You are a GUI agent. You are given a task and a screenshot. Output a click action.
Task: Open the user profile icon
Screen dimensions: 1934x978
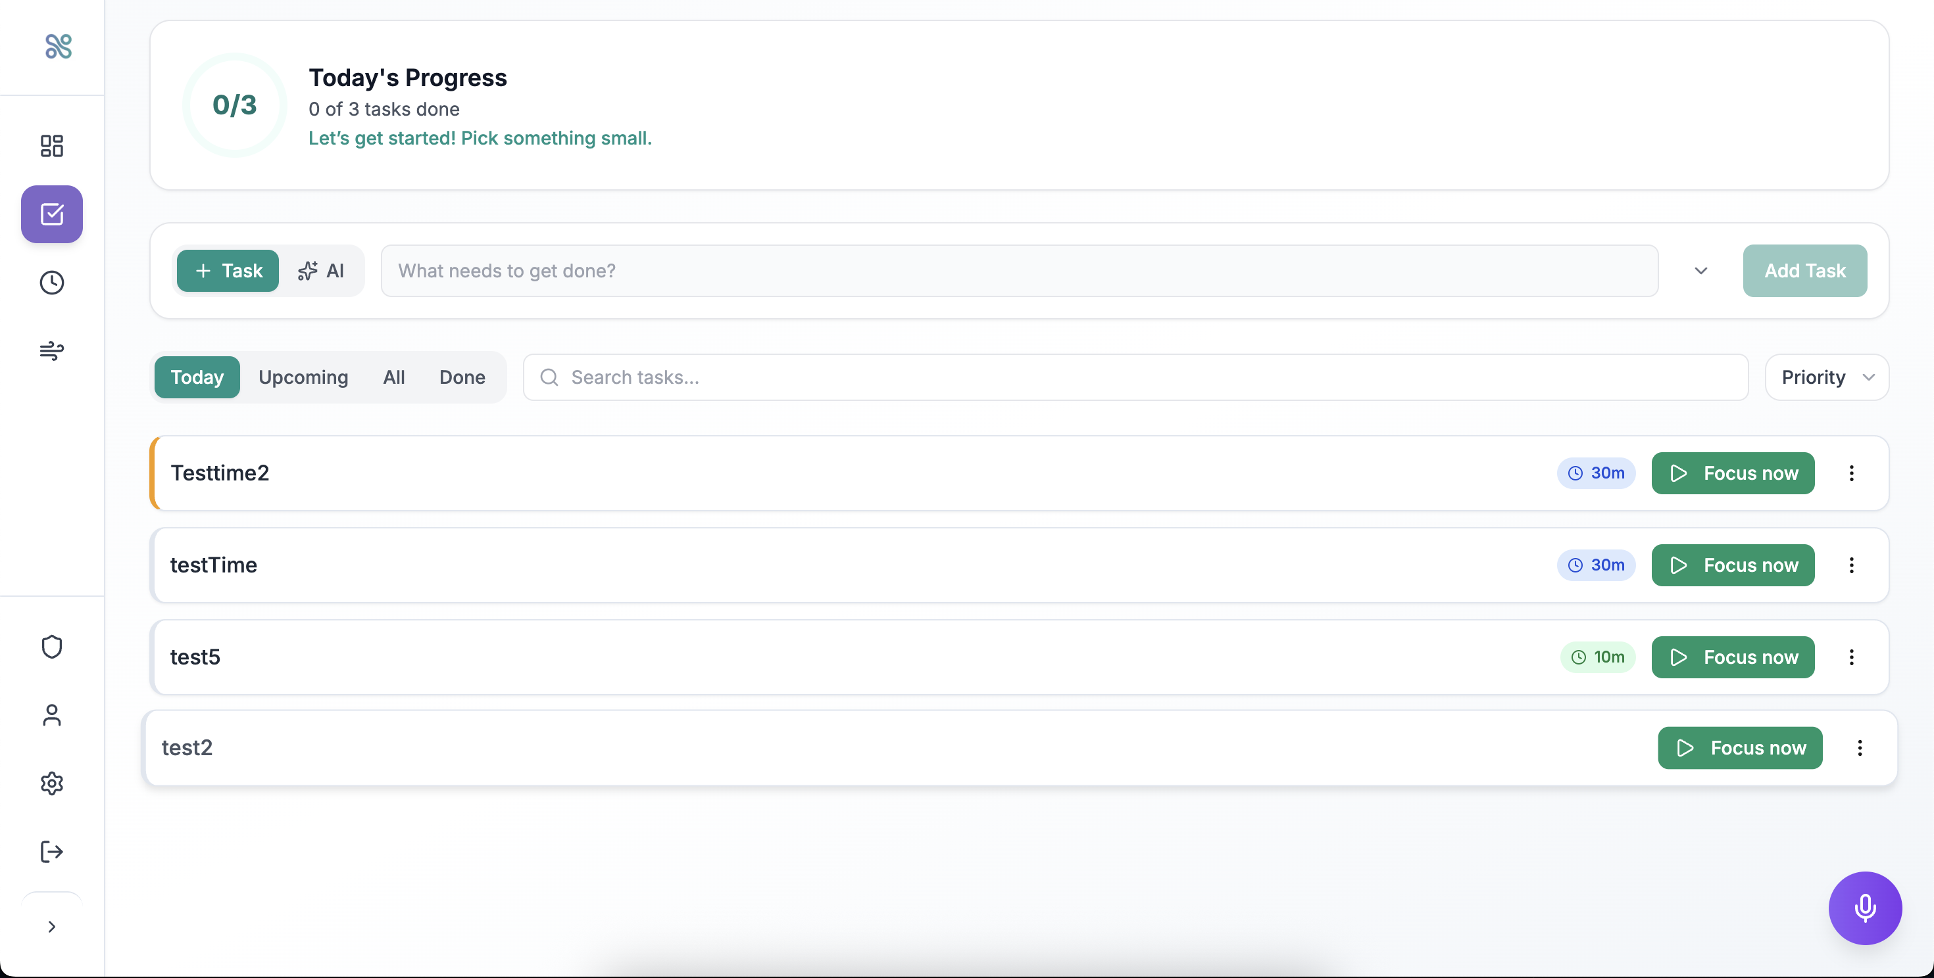pyautogui.click(x=51, y=716)
